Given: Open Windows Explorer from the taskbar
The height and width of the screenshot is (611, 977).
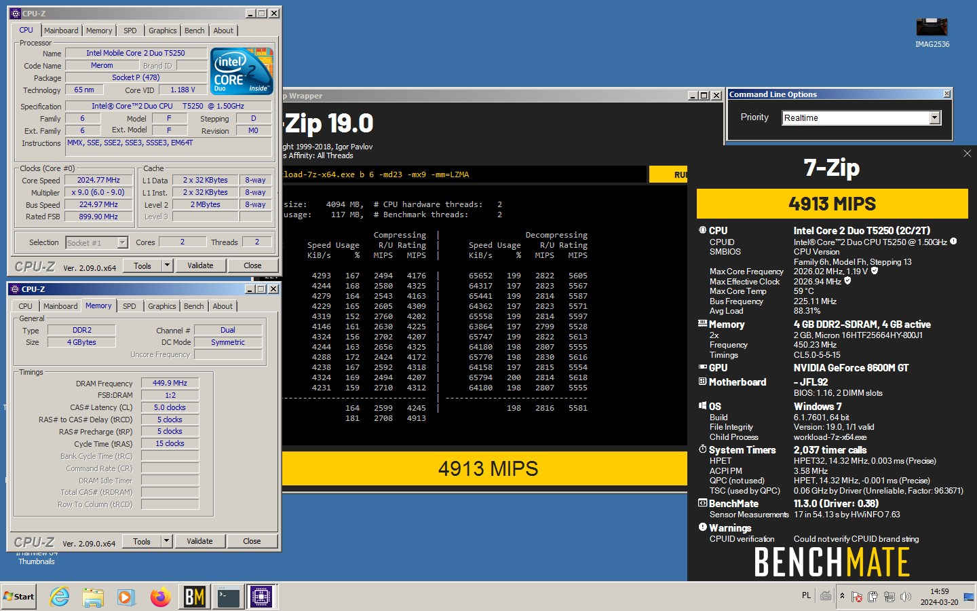Looking at the screenshot, I should tap(93, 597).
